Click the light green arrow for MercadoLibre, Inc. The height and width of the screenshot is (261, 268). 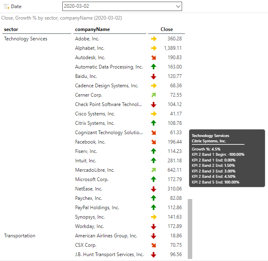154,170
